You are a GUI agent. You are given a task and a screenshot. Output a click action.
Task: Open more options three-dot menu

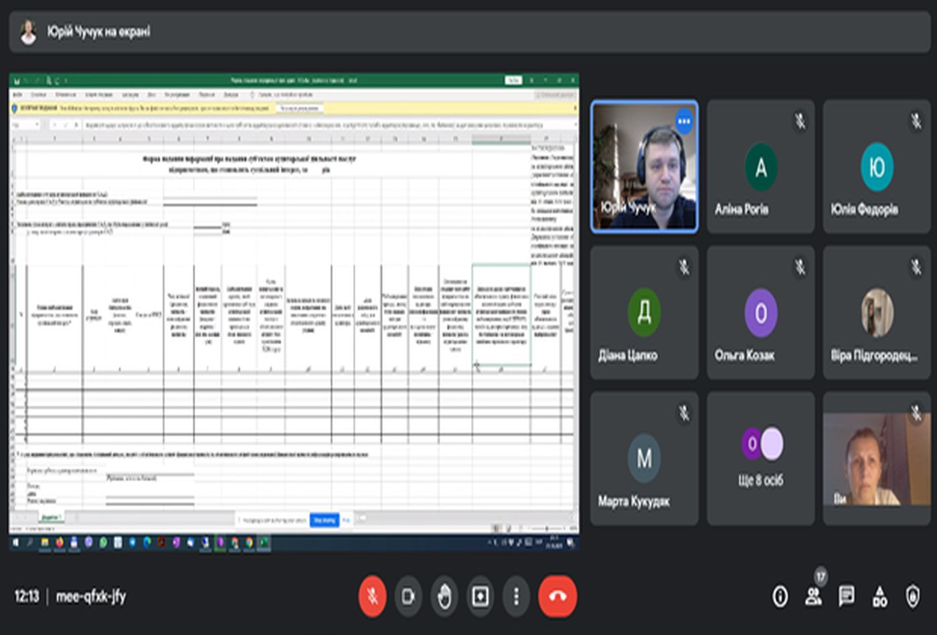coord(516,596)
